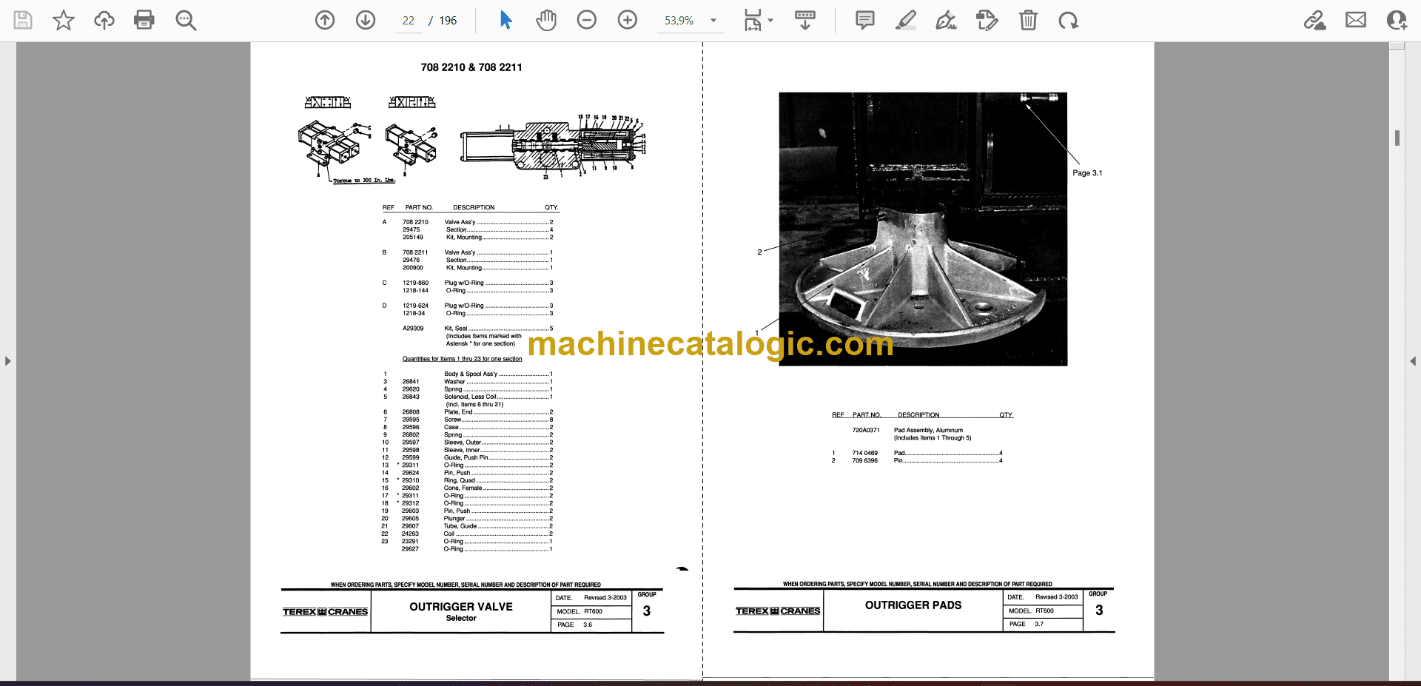Screen dimensions: 1421x686
Task: Open the account sign-in icon
Action: pyautogui.click(x=1397, y=20)
